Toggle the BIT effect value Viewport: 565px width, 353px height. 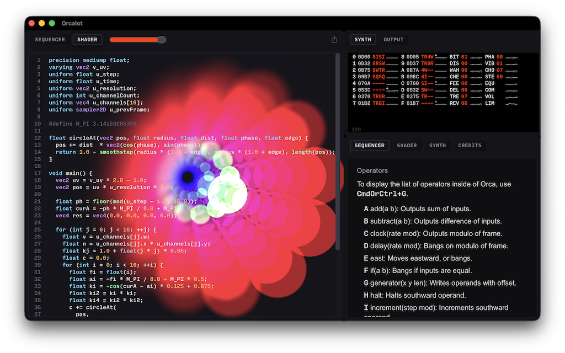click(x=463, y=57)
